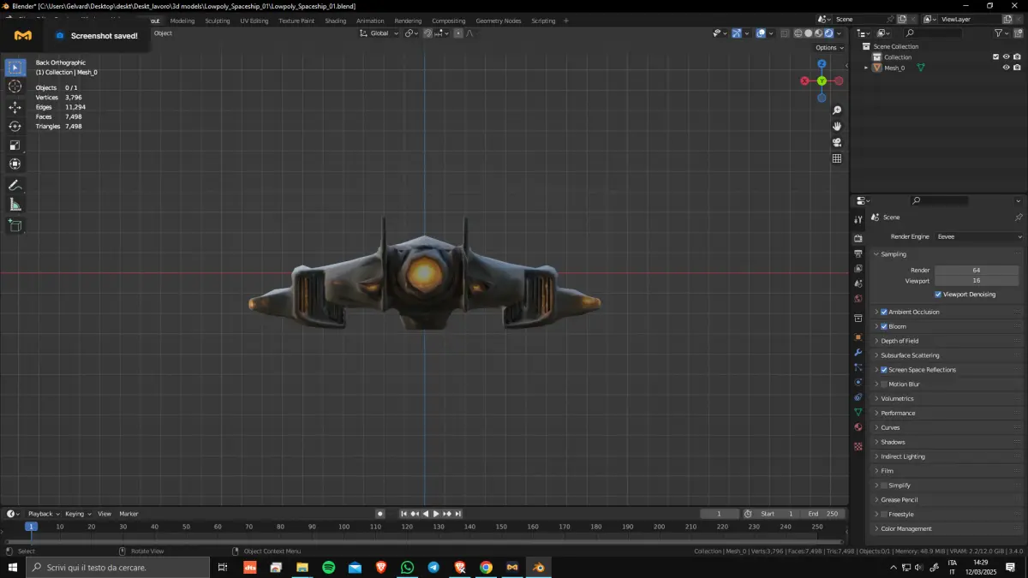
Task: Expand the Color Management section
Action: click(x=905, y=528)
